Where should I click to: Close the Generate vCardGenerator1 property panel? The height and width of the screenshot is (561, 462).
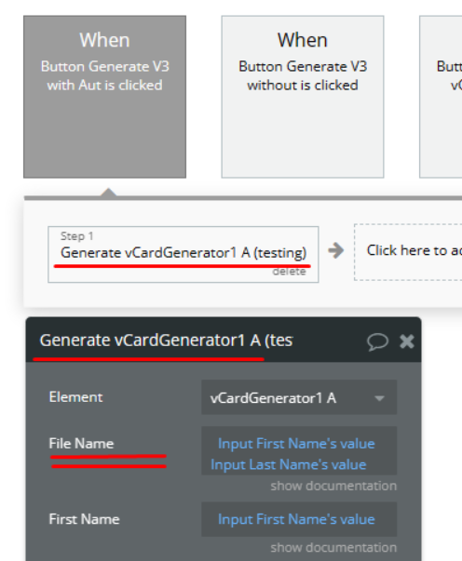point(407,341)
